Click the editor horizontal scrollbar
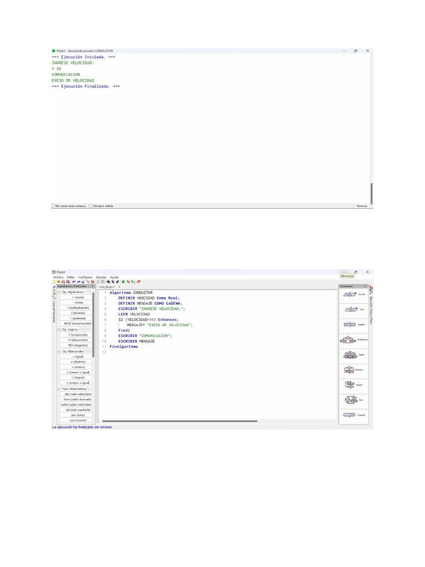 [180, 421]
